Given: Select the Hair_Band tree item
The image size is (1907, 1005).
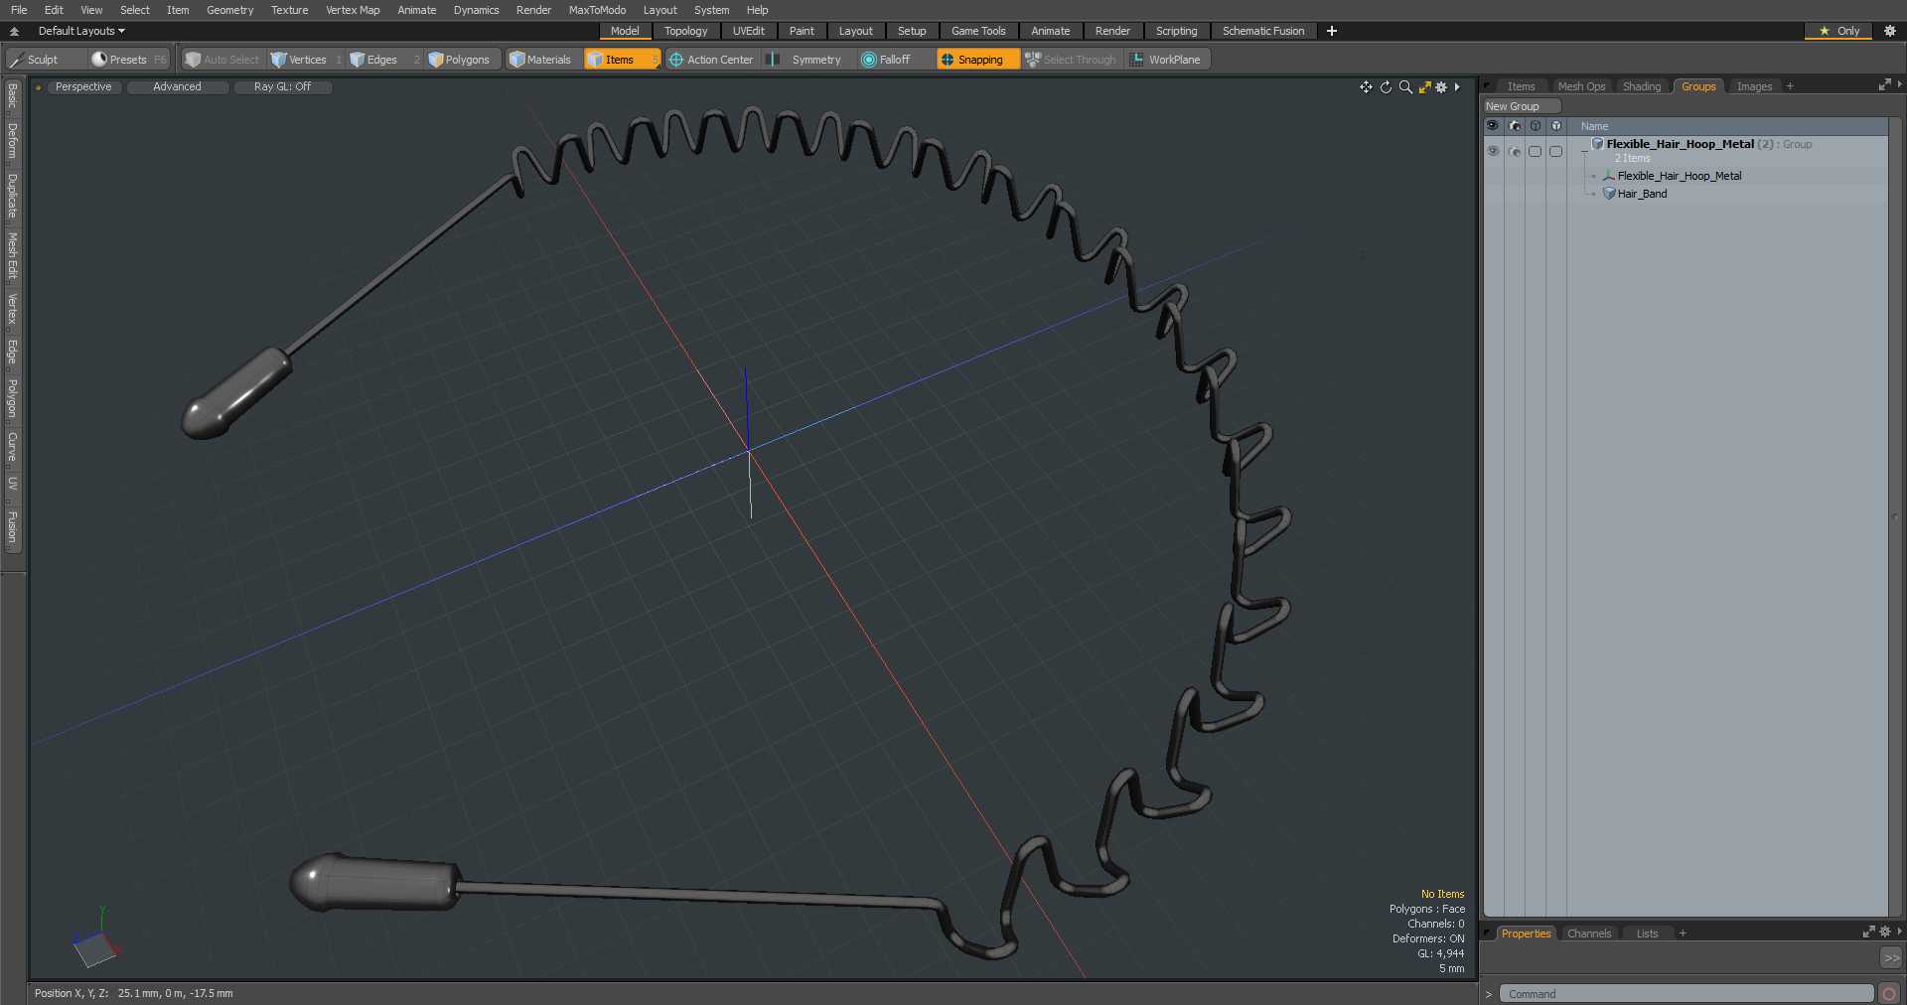Looking at the screenshot, I should point(1642,194).
